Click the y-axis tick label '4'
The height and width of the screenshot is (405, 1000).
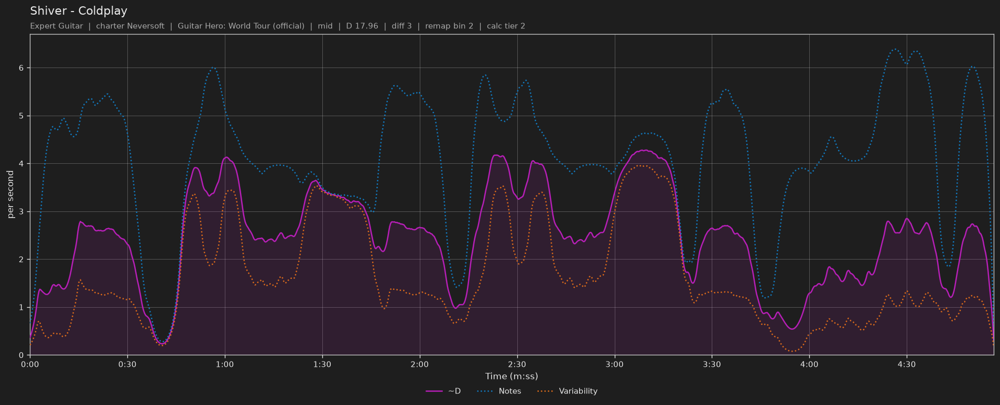tap(21, 164)
